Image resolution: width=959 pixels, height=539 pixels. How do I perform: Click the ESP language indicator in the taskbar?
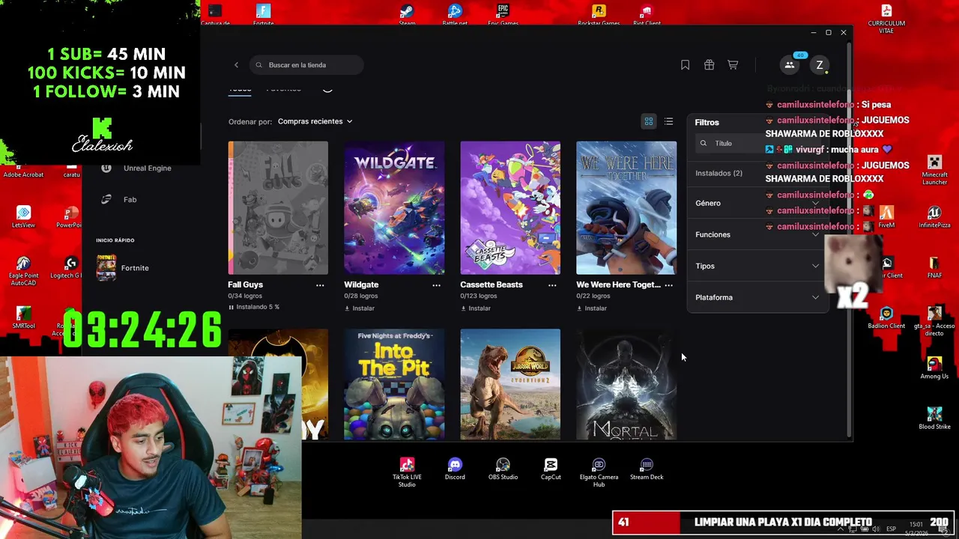[891, 529]
